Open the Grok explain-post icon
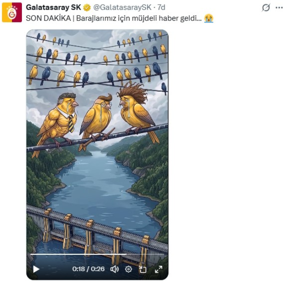Viewport: 292px width, 283px height. pos(266,8)
